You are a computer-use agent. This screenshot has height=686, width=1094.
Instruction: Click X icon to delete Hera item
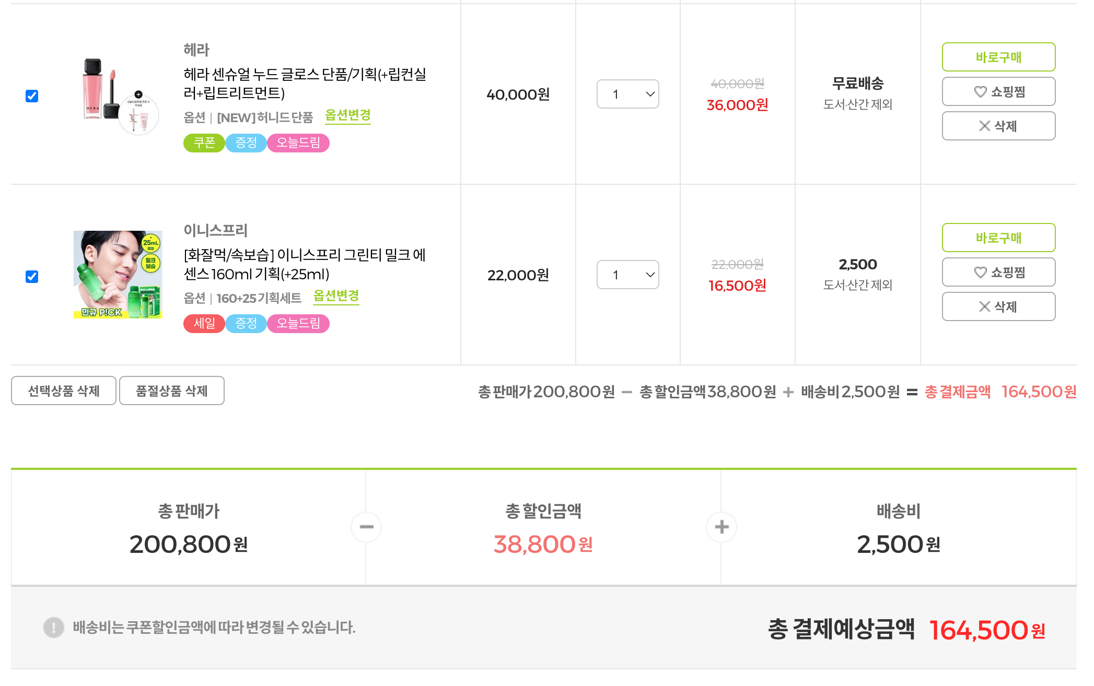tap(984, 126)
